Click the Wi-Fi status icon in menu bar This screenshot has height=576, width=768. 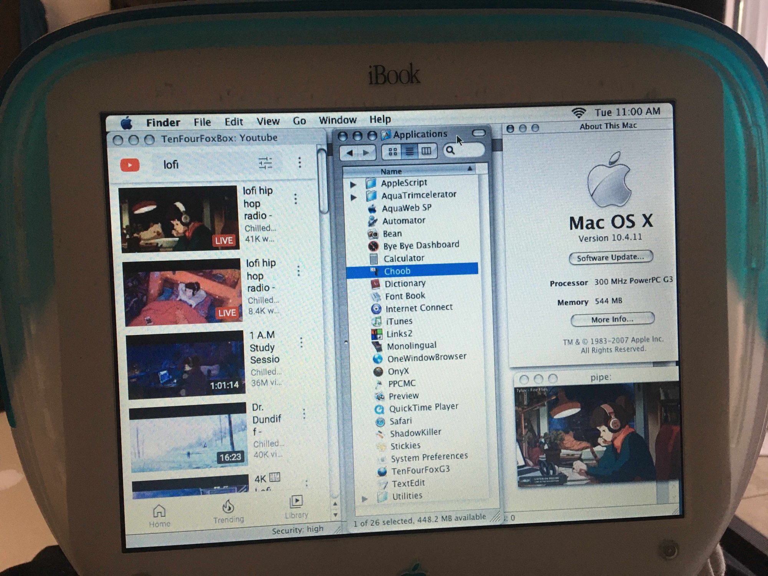[579, 113]
